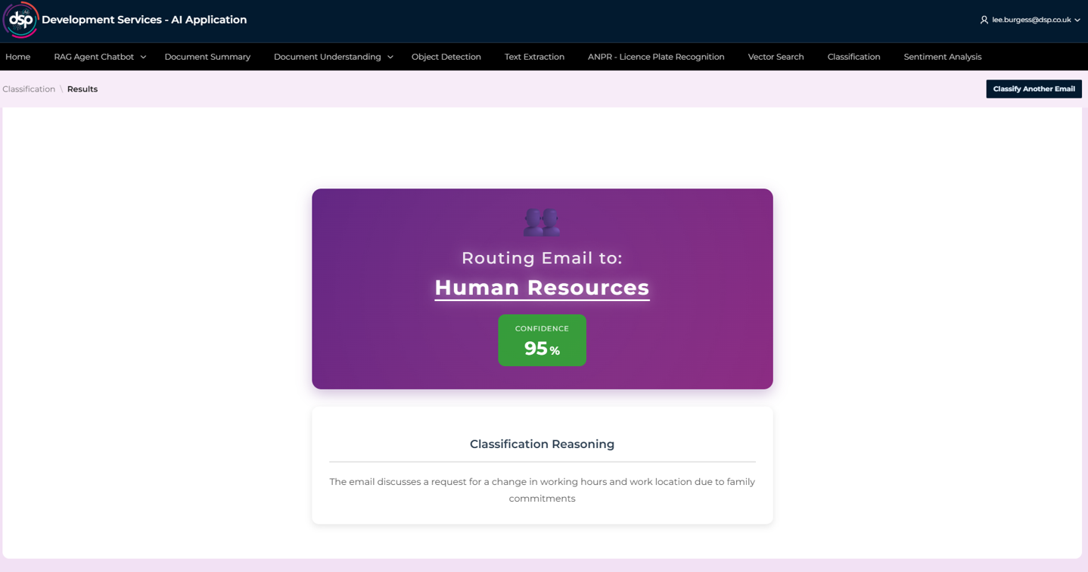This screenshot has width=1088, height=572.
Task: Click the user profile icon
Action: (984, 20)
